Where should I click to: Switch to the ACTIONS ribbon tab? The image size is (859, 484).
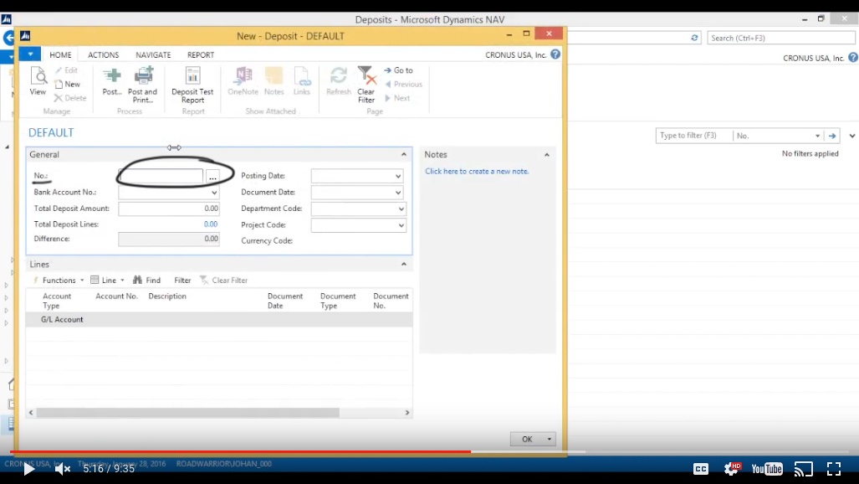(x=104, y=55)
